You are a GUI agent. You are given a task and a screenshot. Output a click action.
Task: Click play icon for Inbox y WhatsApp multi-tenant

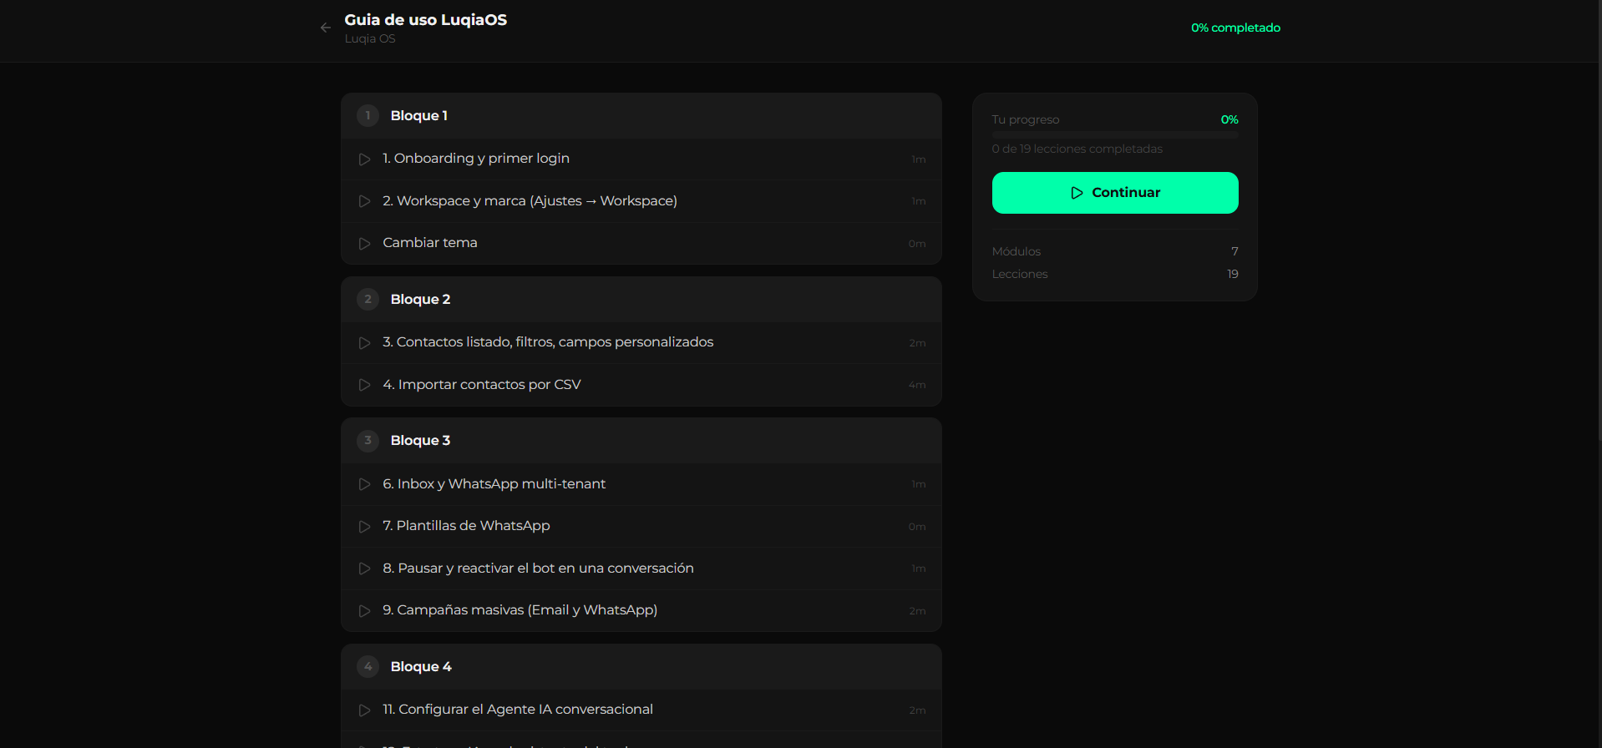[x=364, y=484]
